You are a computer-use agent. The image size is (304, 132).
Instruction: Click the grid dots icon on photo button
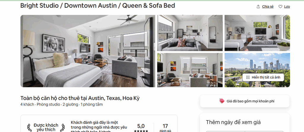pos(248,77)
